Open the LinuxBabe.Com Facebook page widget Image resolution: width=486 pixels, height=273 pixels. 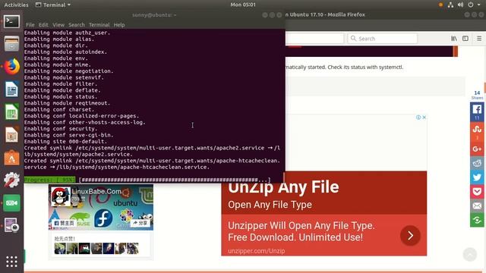click(96, 192)
